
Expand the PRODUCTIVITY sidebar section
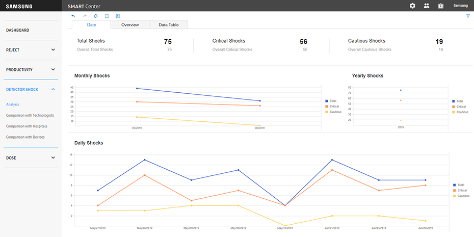point(53,70)
